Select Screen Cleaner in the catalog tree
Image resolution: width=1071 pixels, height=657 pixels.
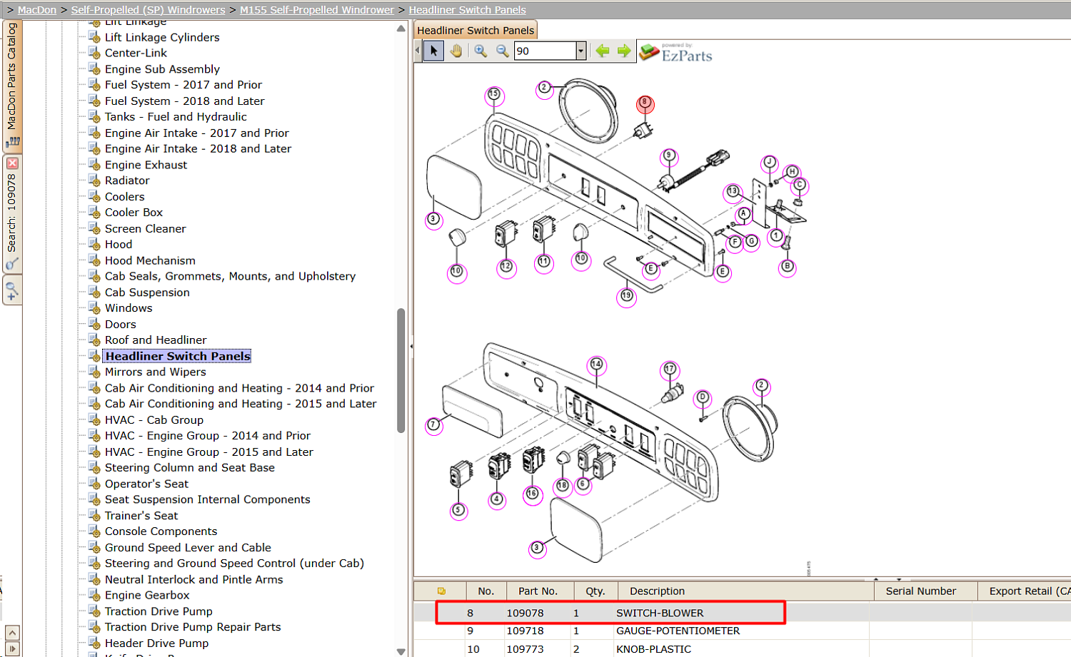click(x=145, y=229)
